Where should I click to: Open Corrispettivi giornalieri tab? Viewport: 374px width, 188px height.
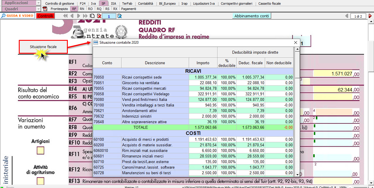pyautogui.click(x=236, y=4)
